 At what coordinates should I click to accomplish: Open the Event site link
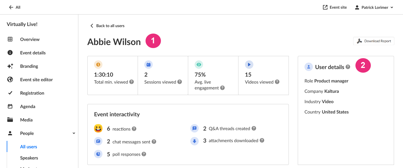(335, 8)
